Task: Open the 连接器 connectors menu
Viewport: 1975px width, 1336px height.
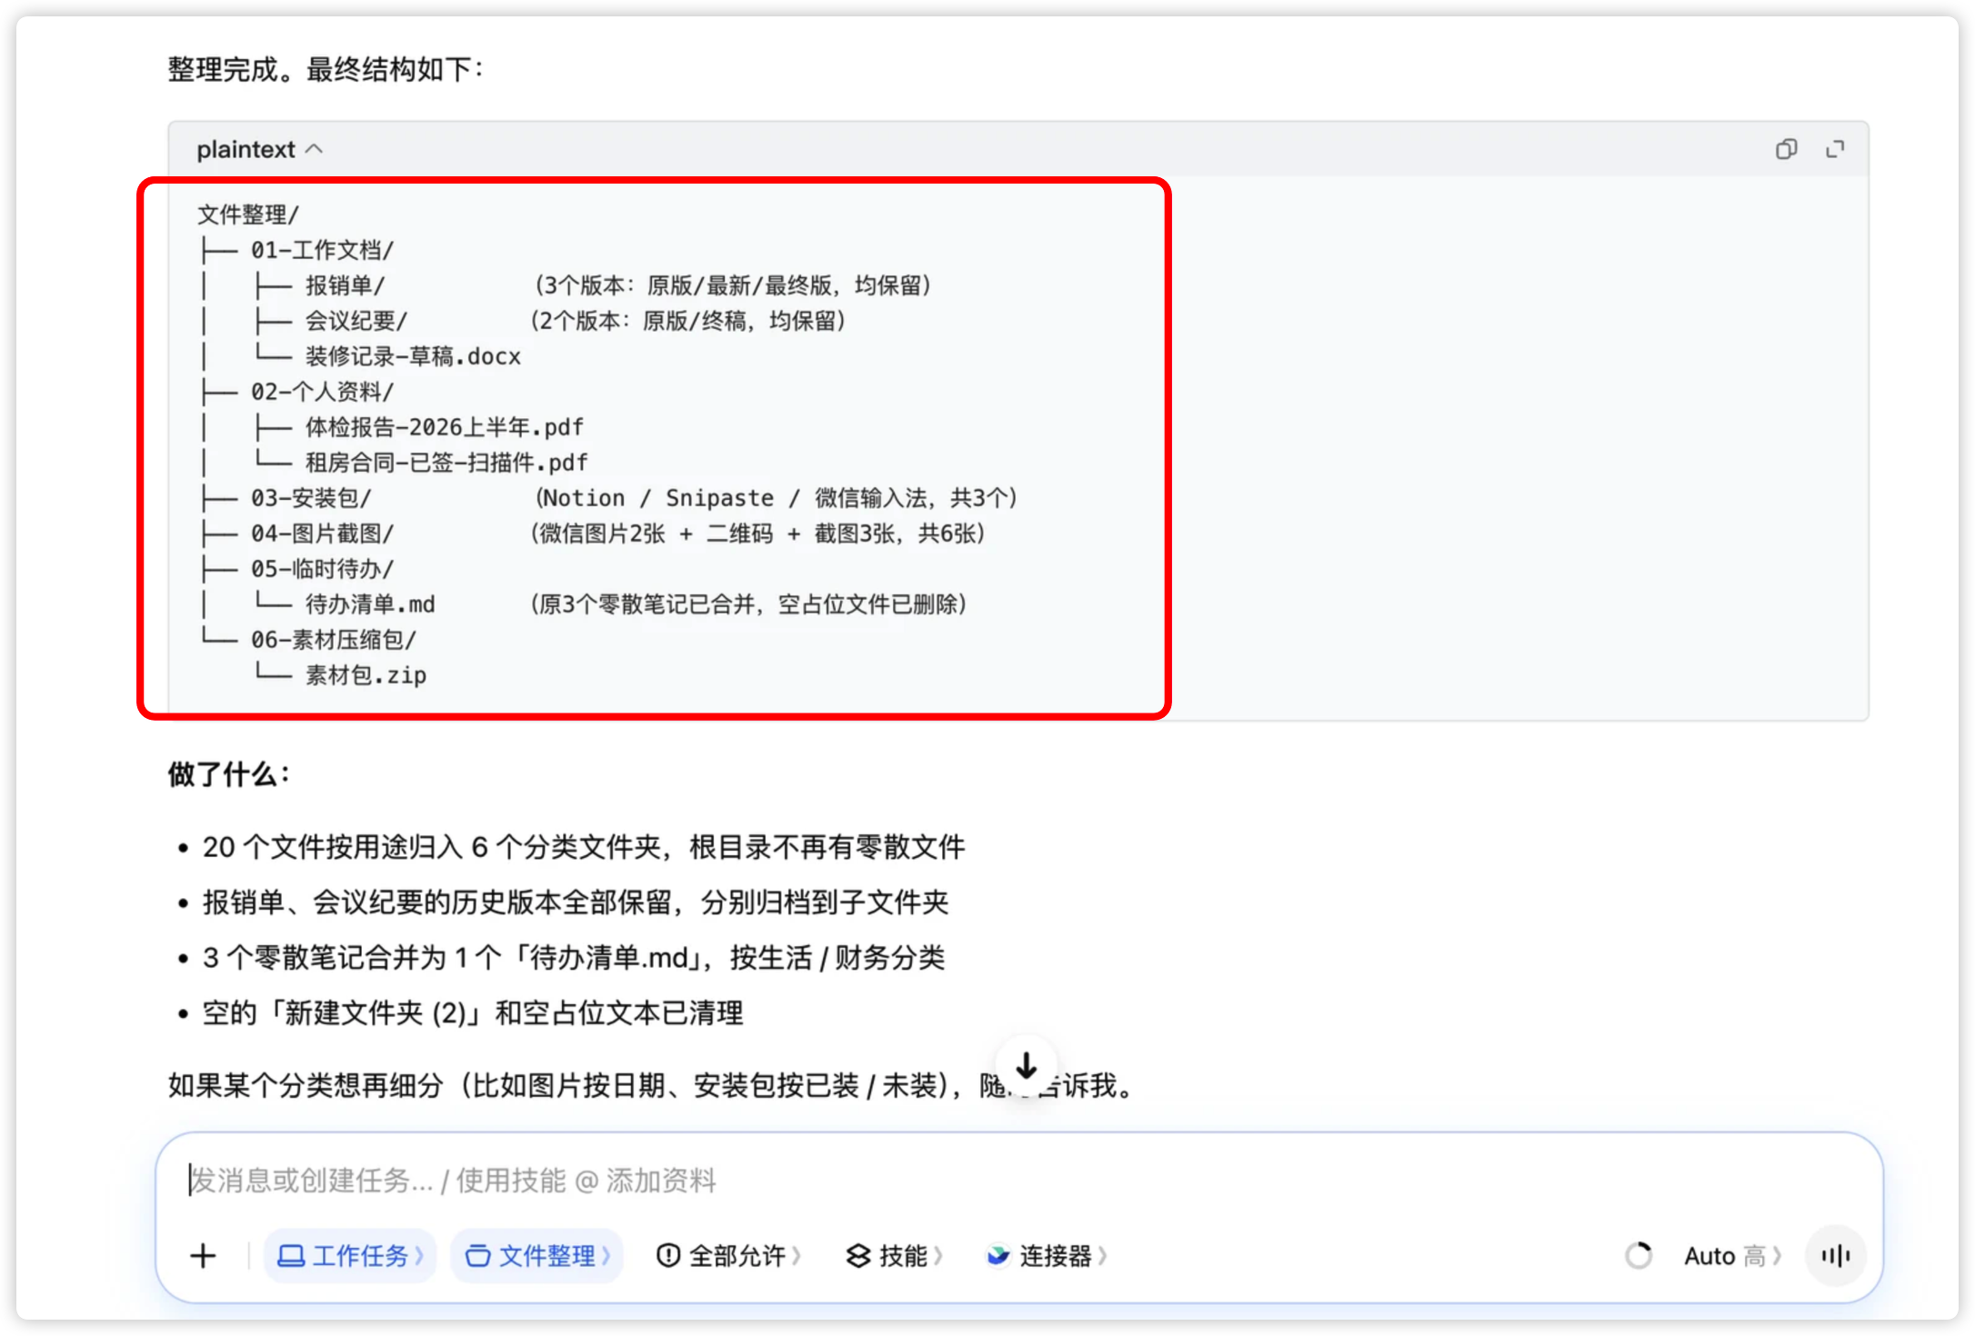Action: pos(1047,1256)
